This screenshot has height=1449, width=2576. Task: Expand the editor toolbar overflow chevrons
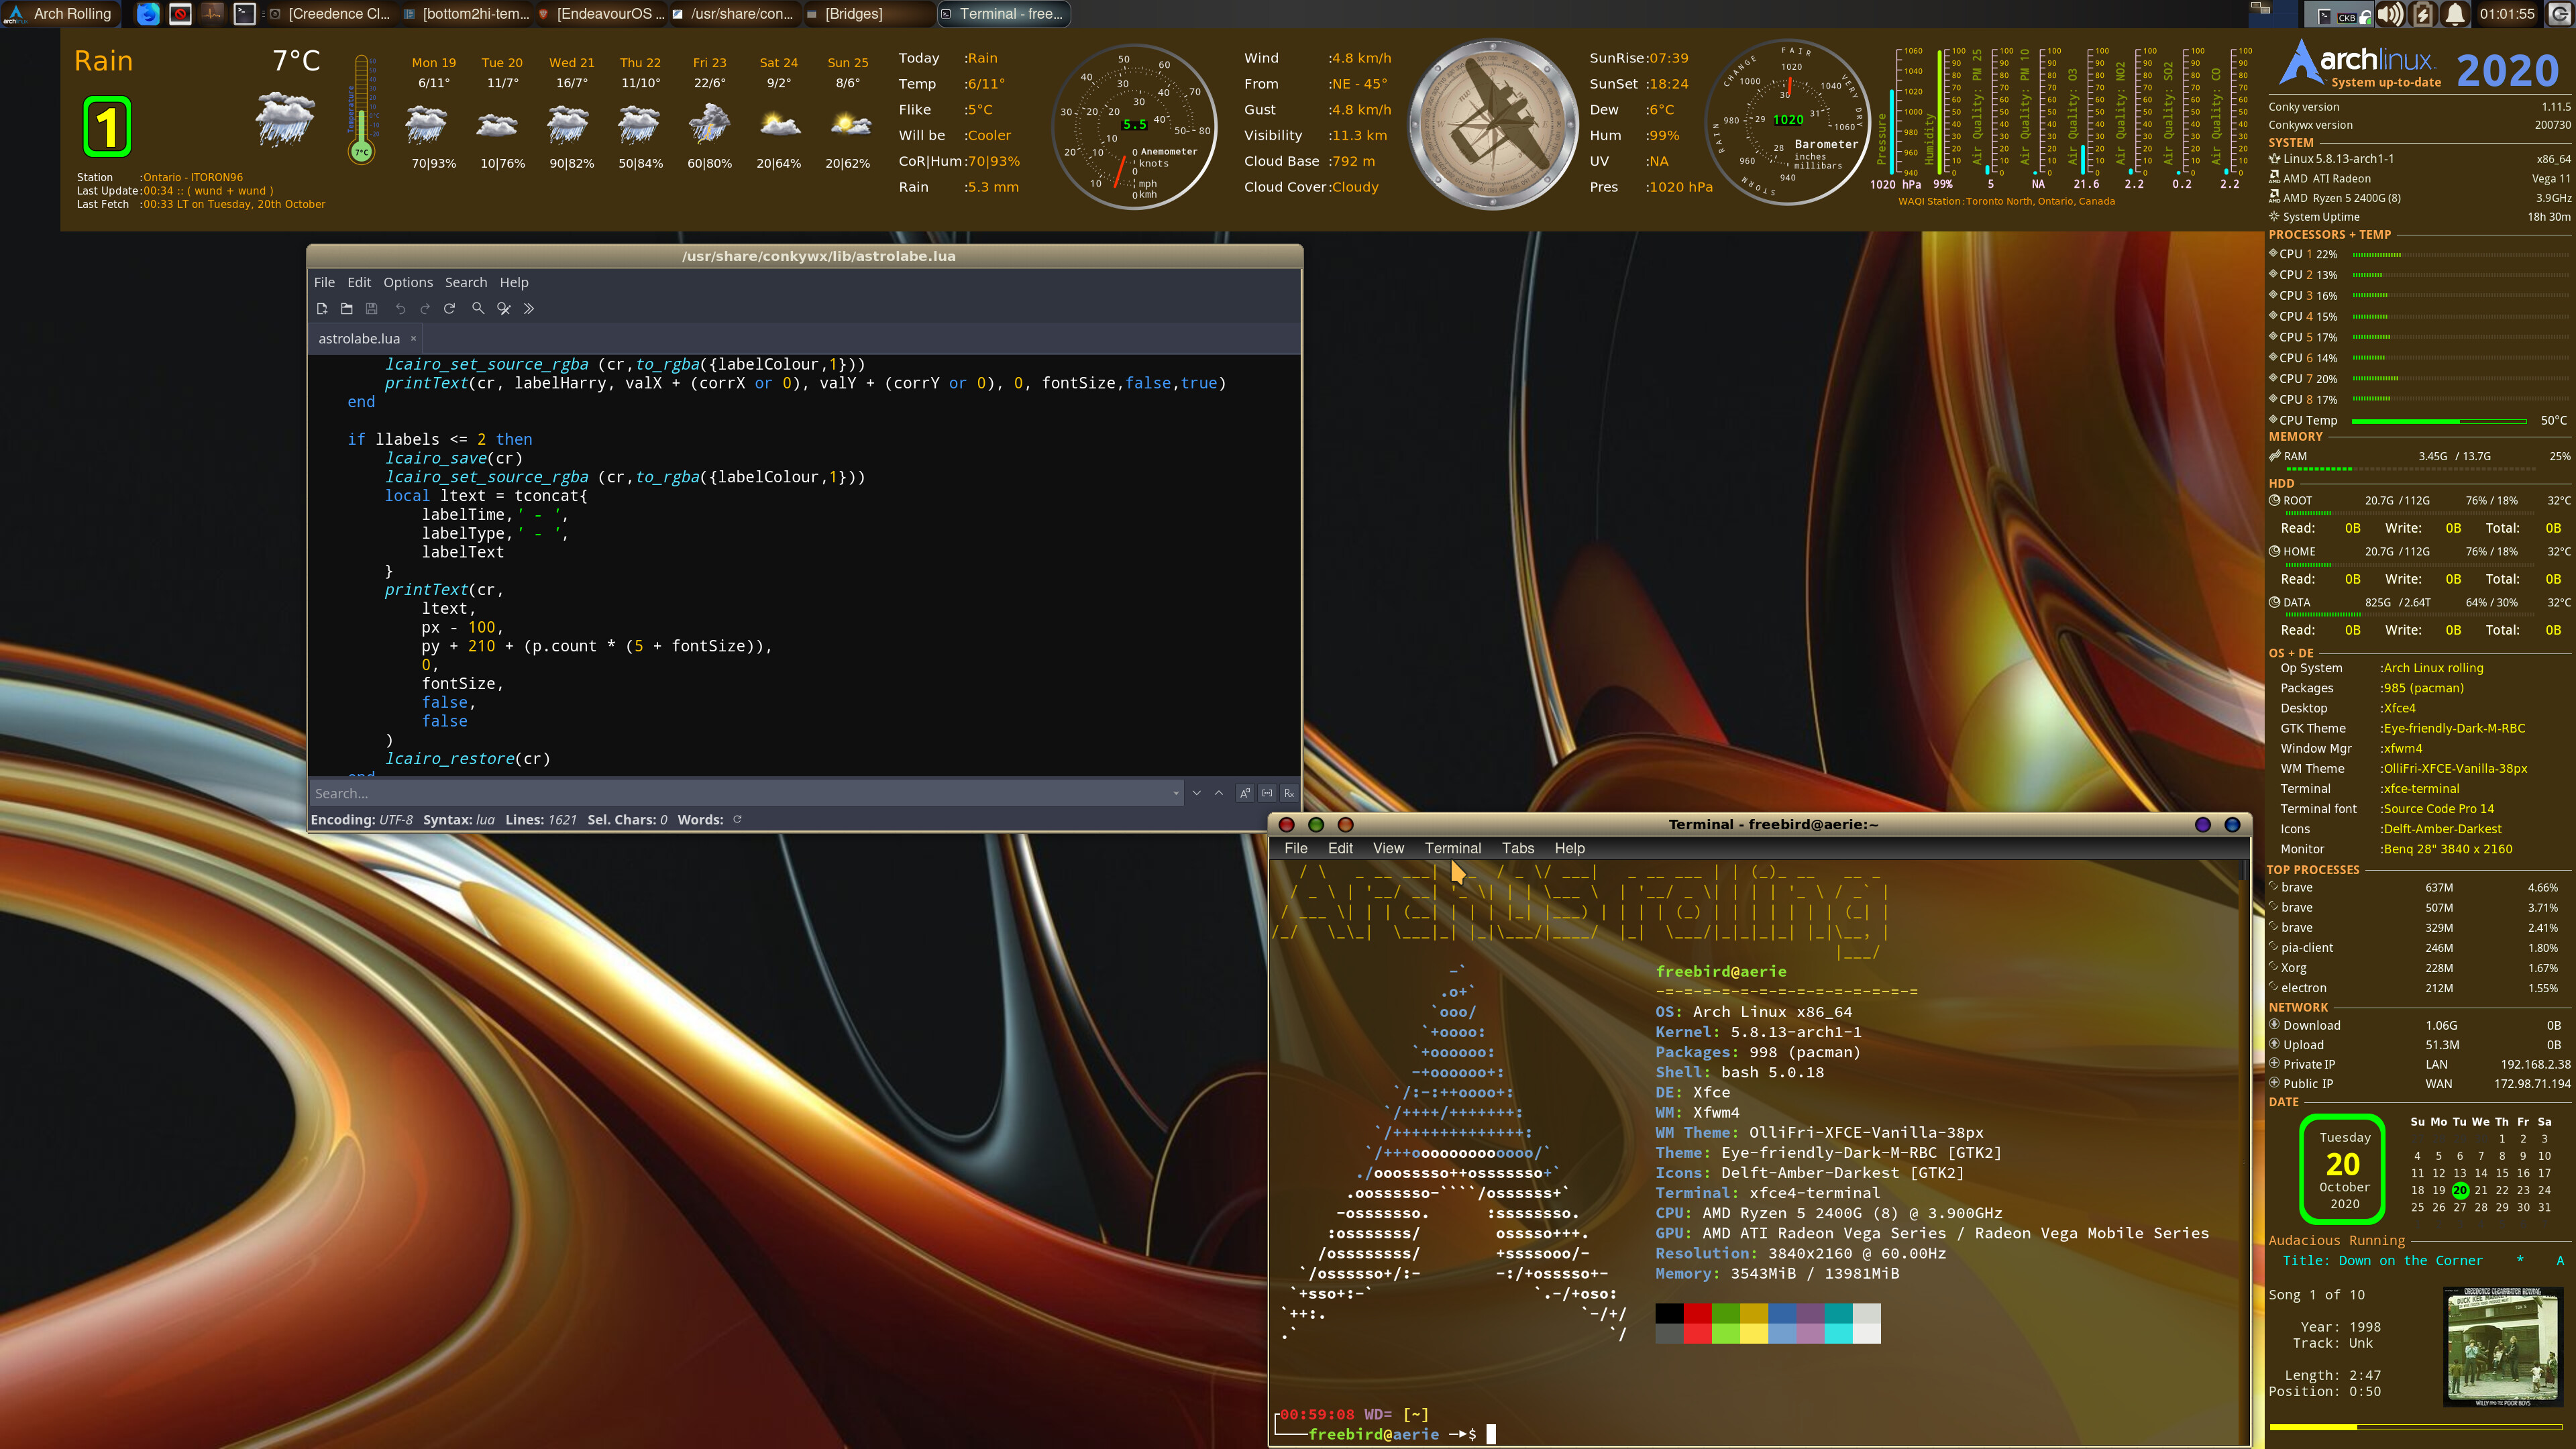pyautogui.click(x=529, y=309)
